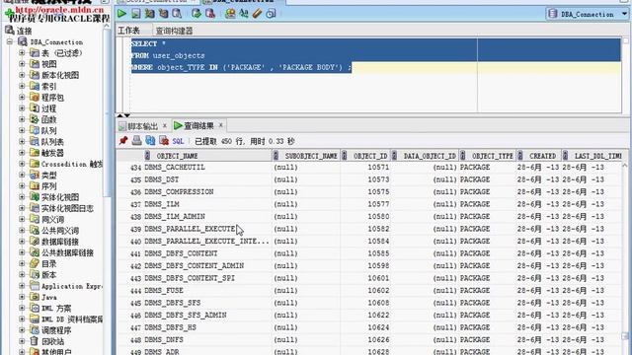632x355 pixels.
Task: Click the Commit toolbar icon
Action: pos(197,14)
